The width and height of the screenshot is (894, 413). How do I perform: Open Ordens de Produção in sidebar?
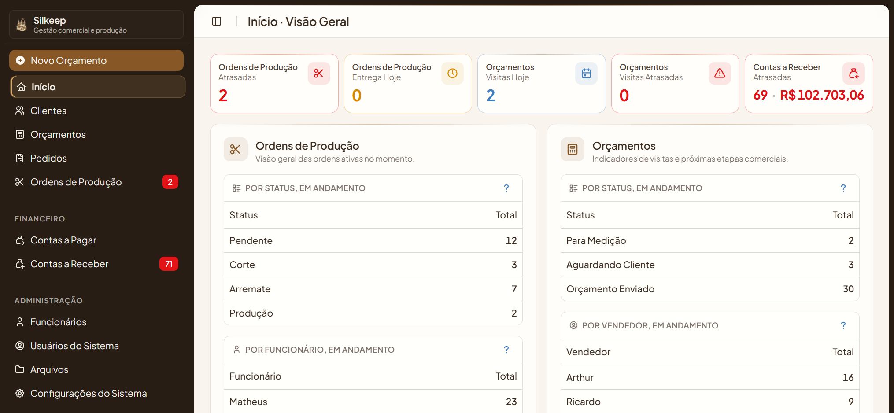(x=96, y=182)
